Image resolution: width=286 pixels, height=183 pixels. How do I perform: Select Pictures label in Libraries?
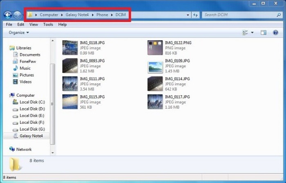point(27,75)
